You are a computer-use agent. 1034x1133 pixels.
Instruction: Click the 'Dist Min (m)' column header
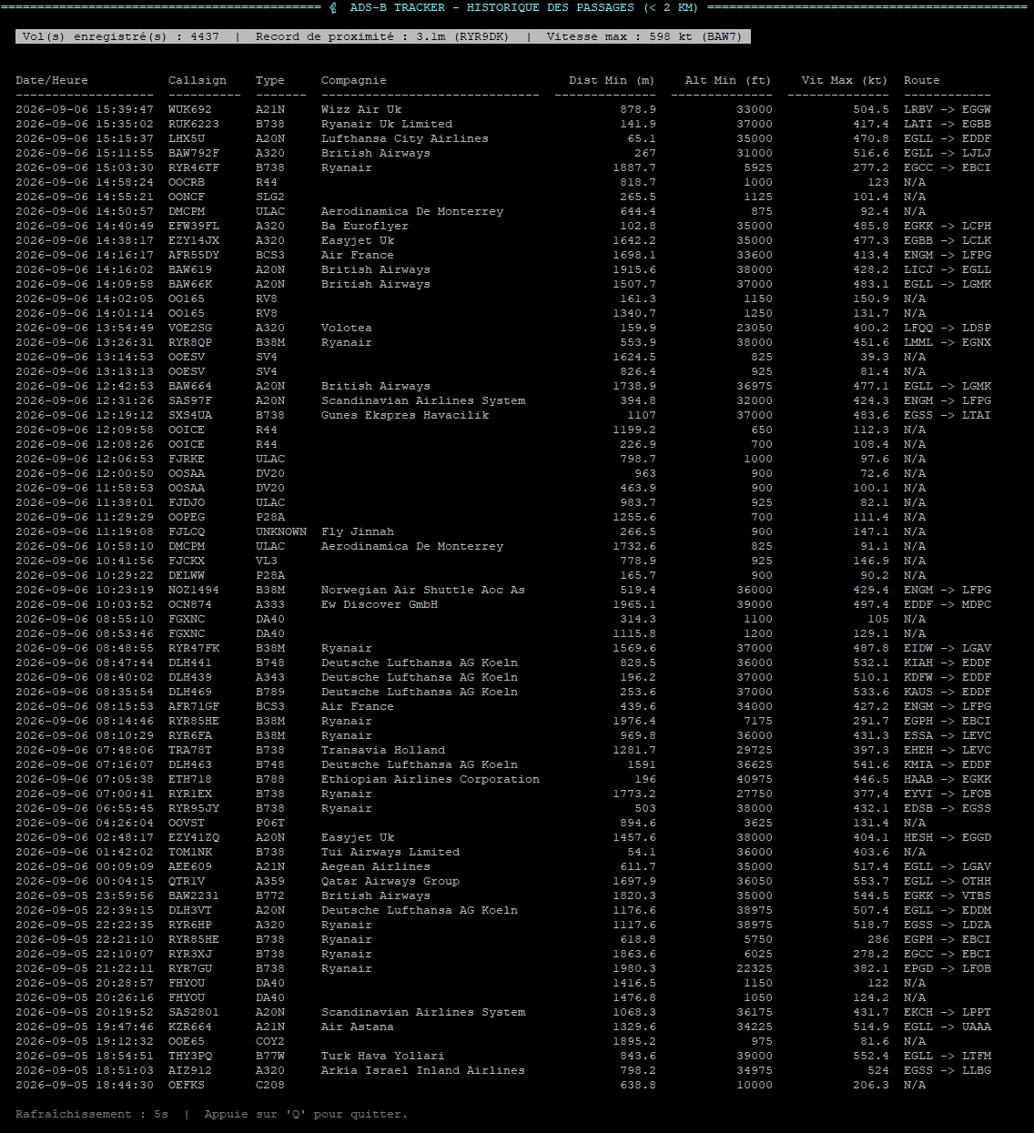613,80
